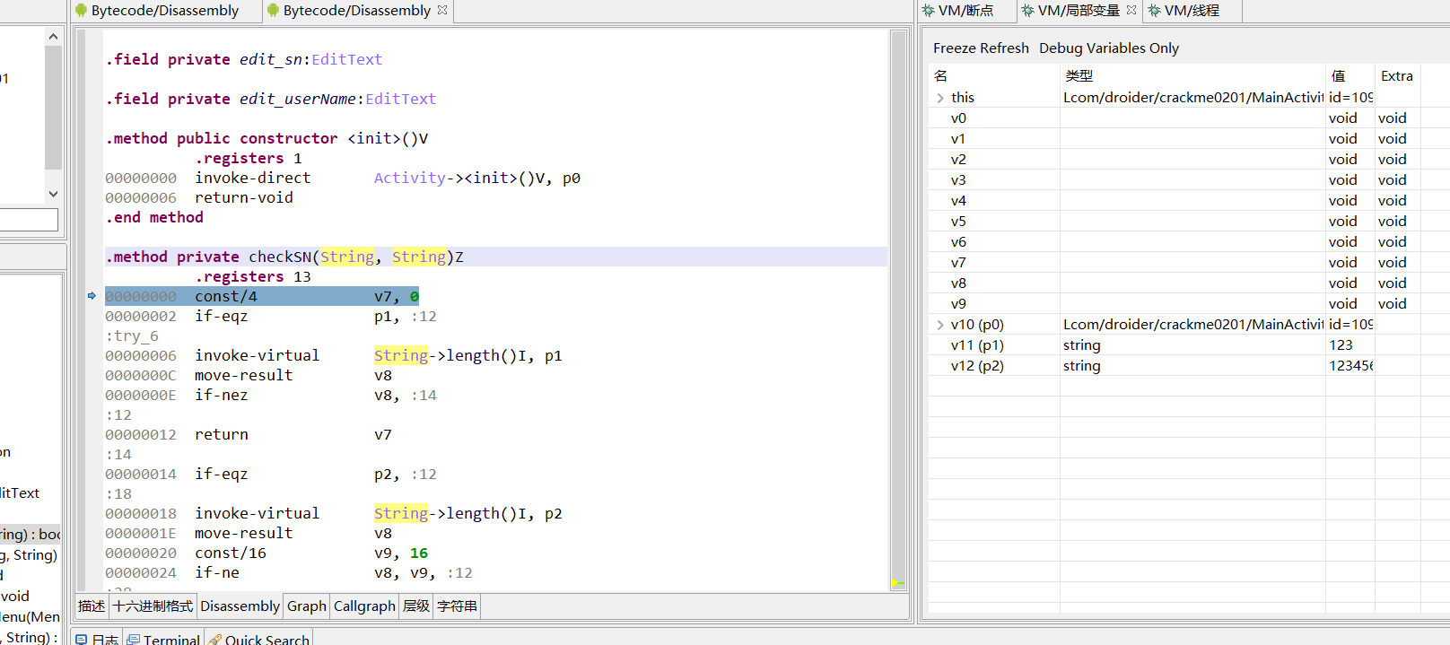The image size is (1450, 645).
Task: Click the current instruction arrow marker in gutter
Action: [92, 296]
